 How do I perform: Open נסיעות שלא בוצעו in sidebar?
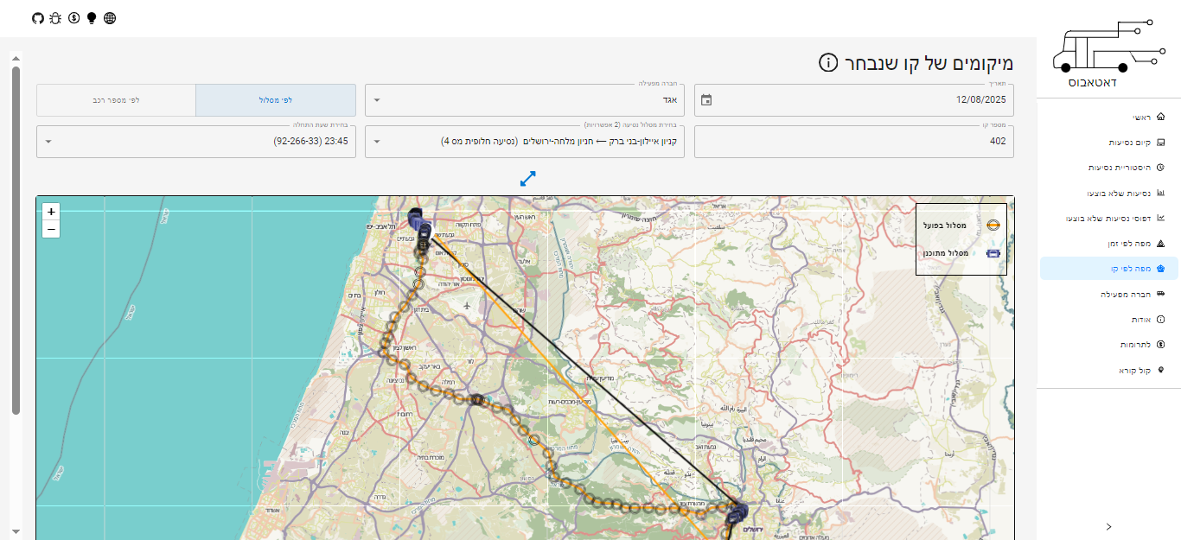coord(1109,193)
